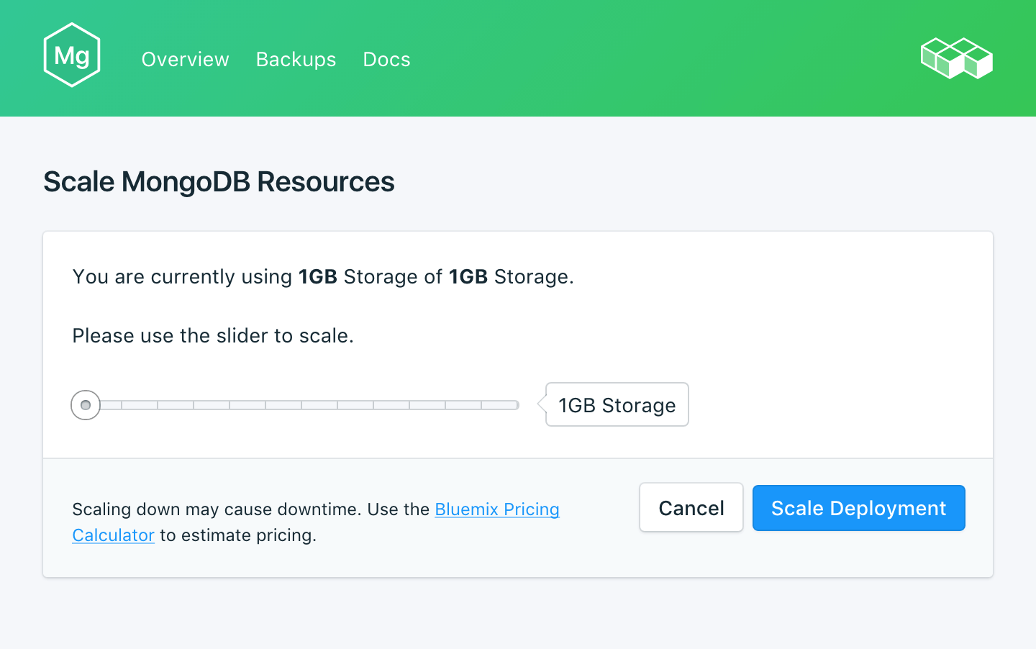Open the Bluemix Pricing Calculator link
Image resolution: width=1036 pixels, height=649 pixels.
pos(497,509)
